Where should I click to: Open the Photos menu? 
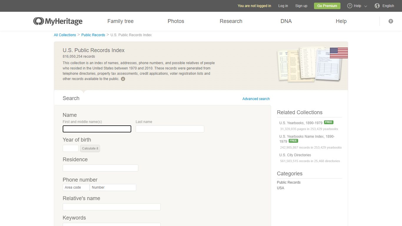tap(176, 21)
